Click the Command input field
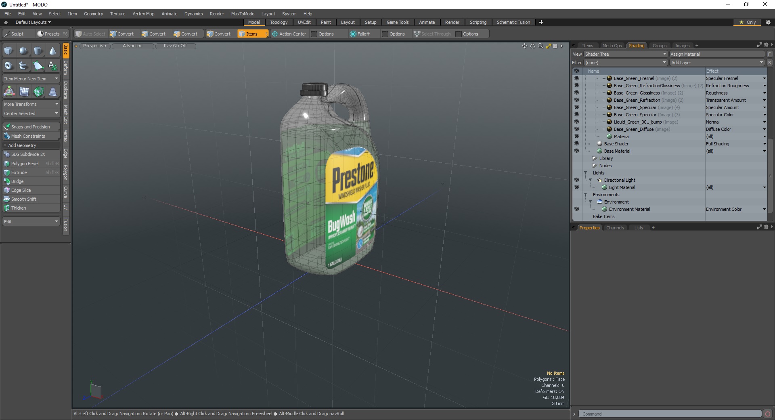Image resolution: width=775 pixels, height=420 pixels. click(x=670, y=414)
